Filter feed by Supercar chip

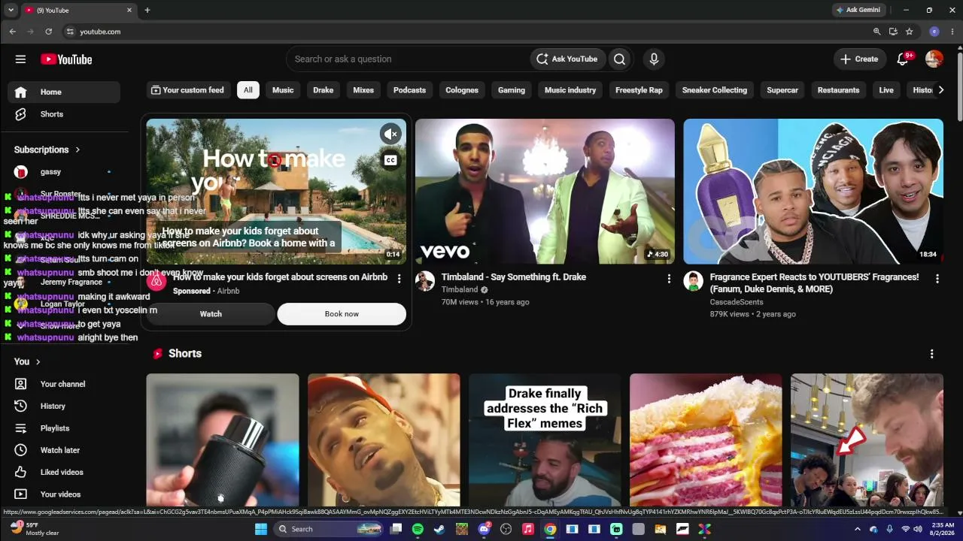782,90
